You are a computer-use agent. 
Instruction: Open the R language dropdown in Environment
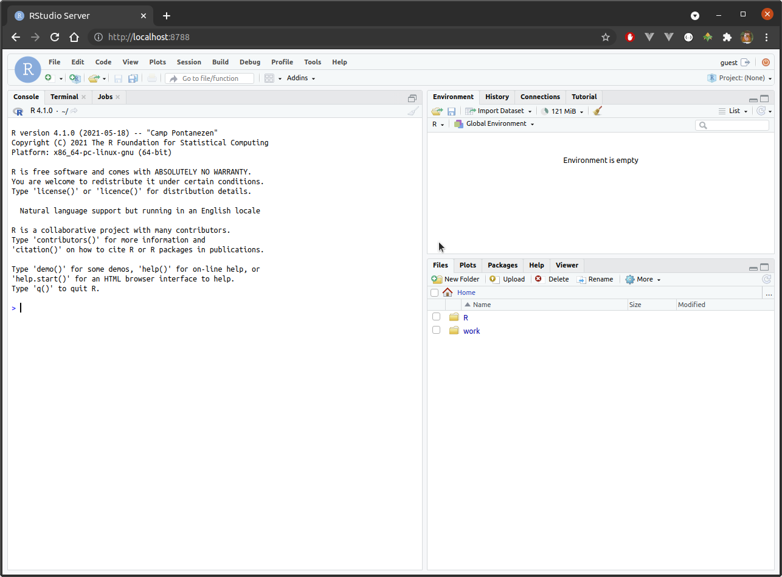pyautogui.click(x=438, y=124)
